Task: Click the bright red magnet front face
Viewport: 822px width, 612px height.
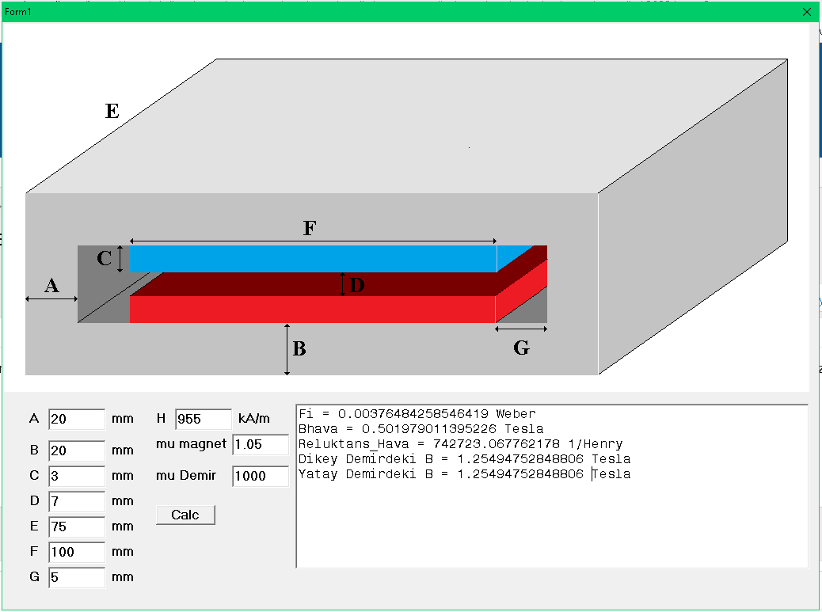Action: point(313,309)
